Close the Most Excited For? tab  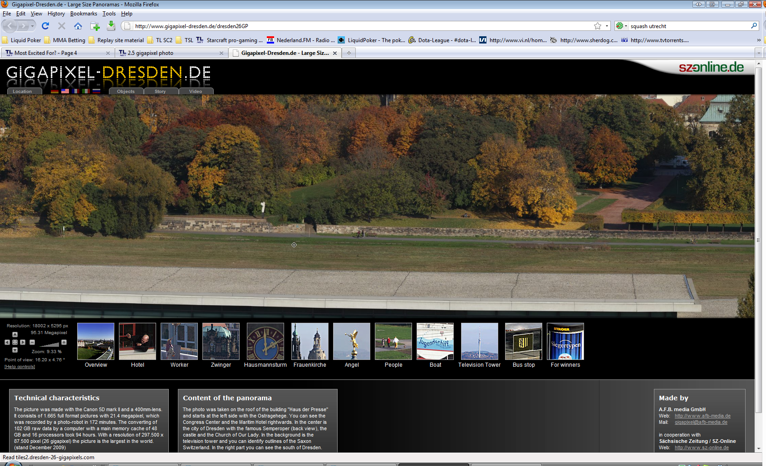coord(108,53)
